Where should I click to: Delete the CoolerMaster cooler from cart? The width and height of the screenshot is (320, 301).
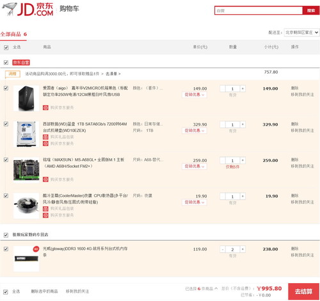[294, 195]
